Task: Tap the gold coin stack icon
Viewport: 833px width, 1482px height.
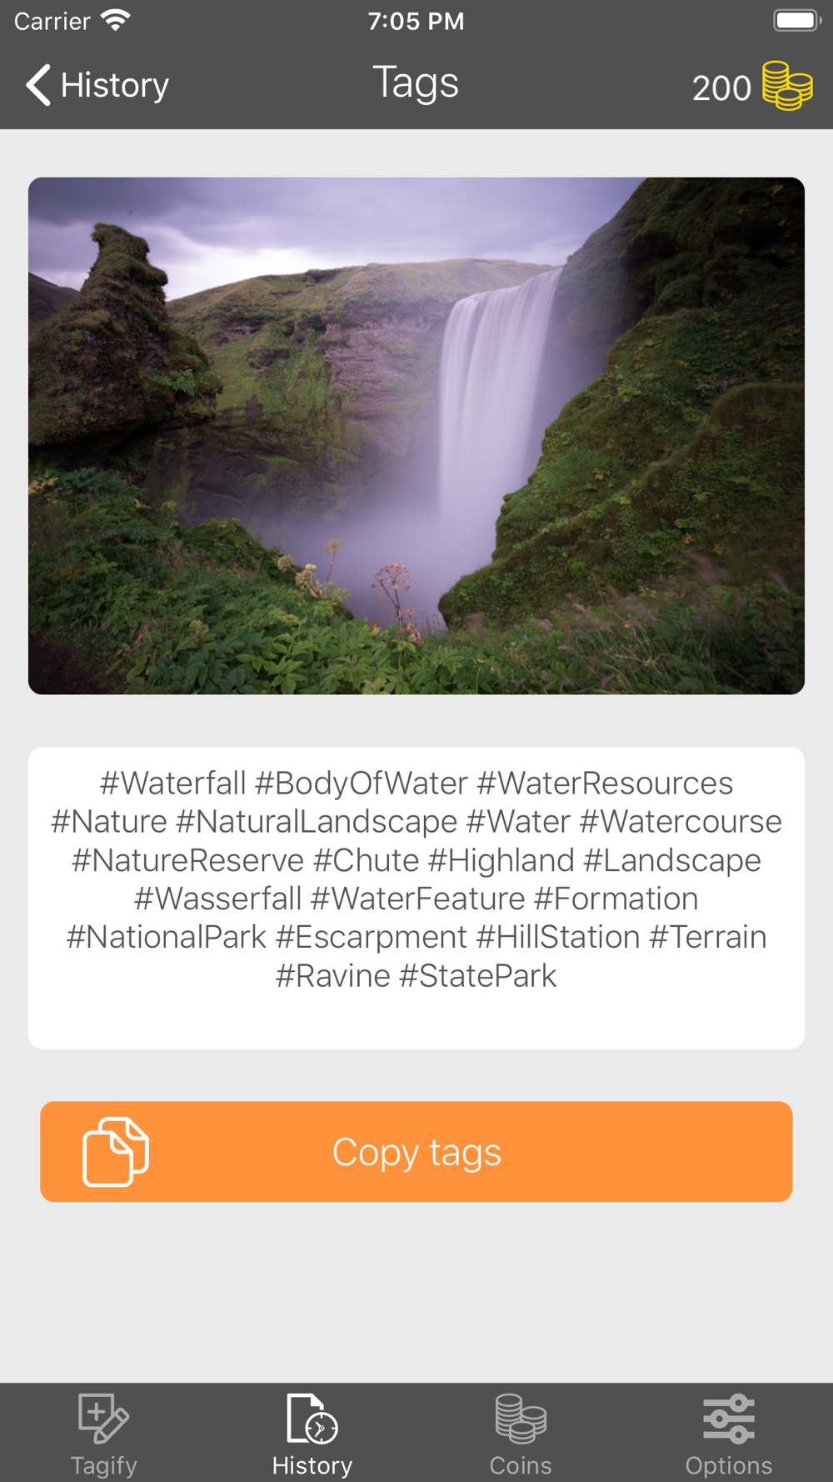Action: (787, 85)
